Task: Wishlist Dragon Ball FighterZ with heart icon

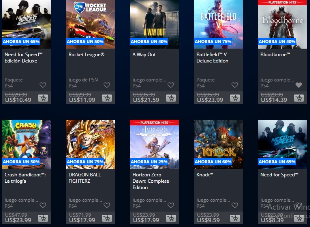Action: coord(107,205)
